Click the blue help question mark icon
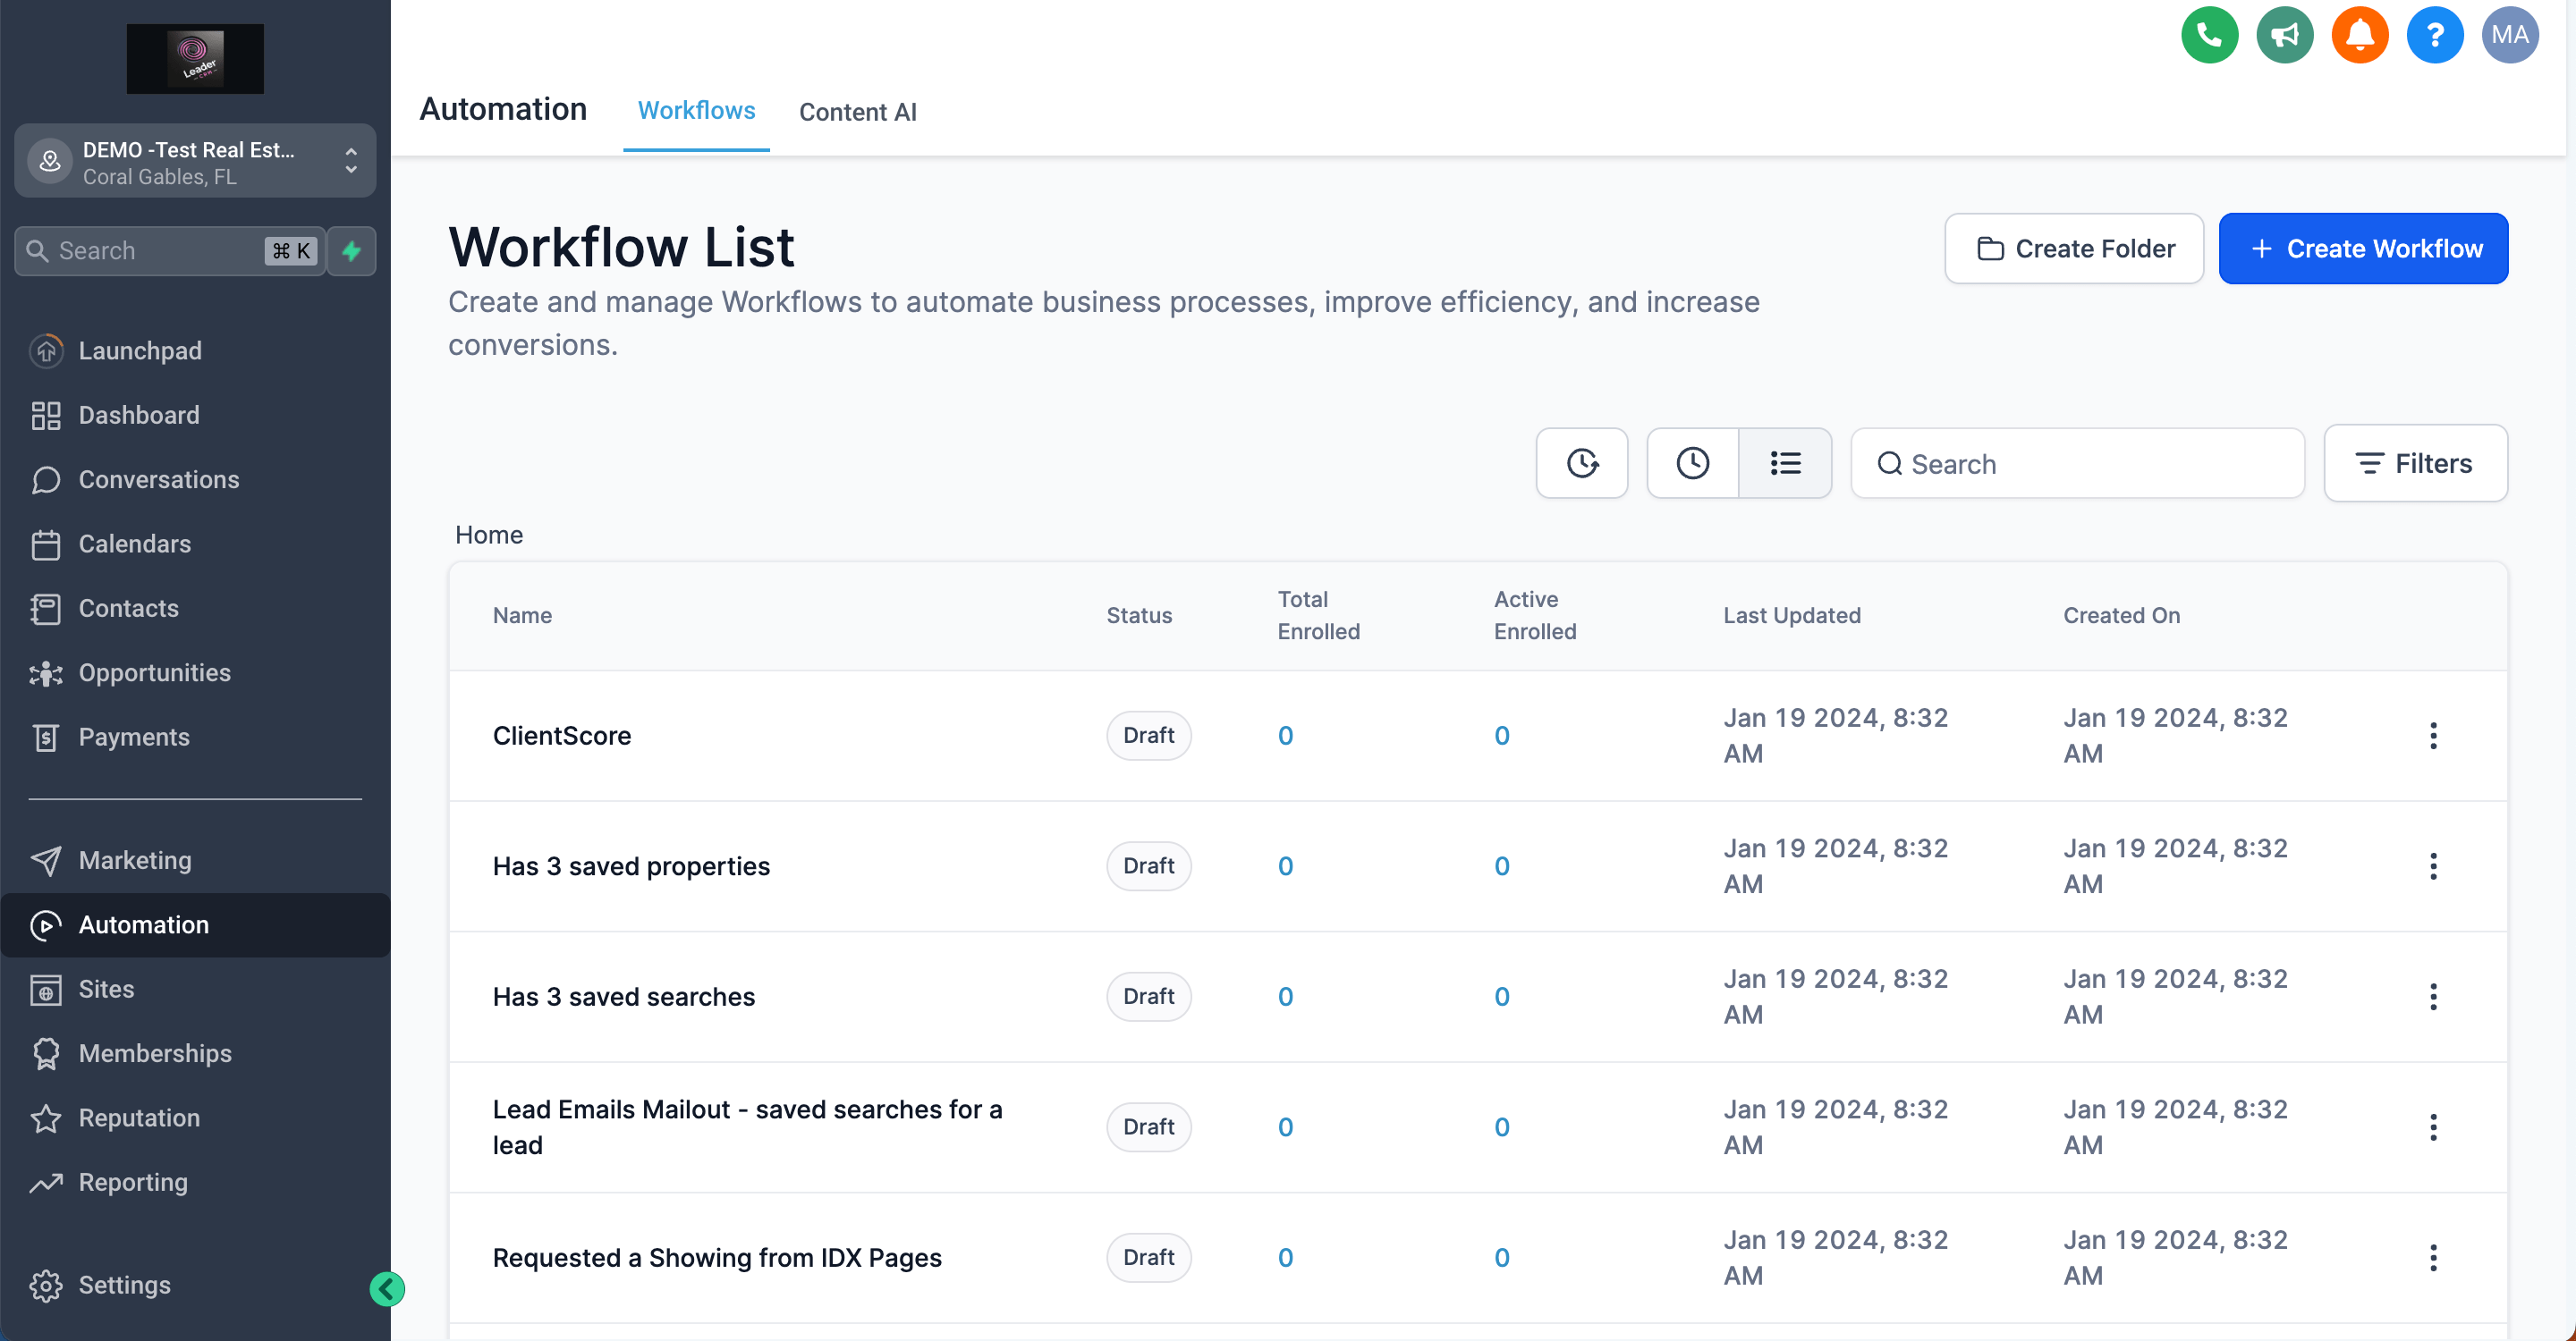The image size is (2576, 1341). click(2434, 35)
